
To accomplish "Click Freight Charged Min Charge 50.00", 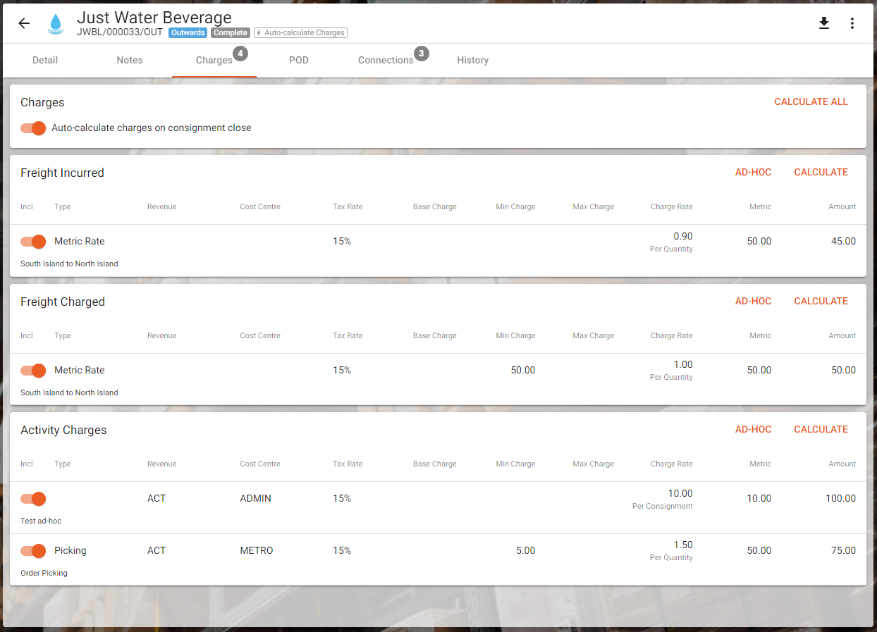I will click(x=523, y=370).
